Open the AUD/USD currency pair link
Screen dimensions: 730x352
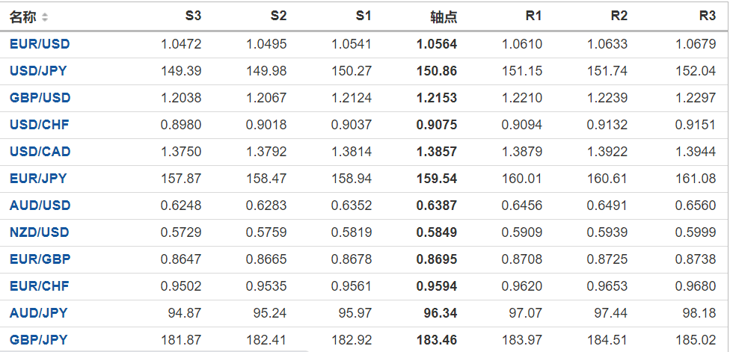click(40, 206)
